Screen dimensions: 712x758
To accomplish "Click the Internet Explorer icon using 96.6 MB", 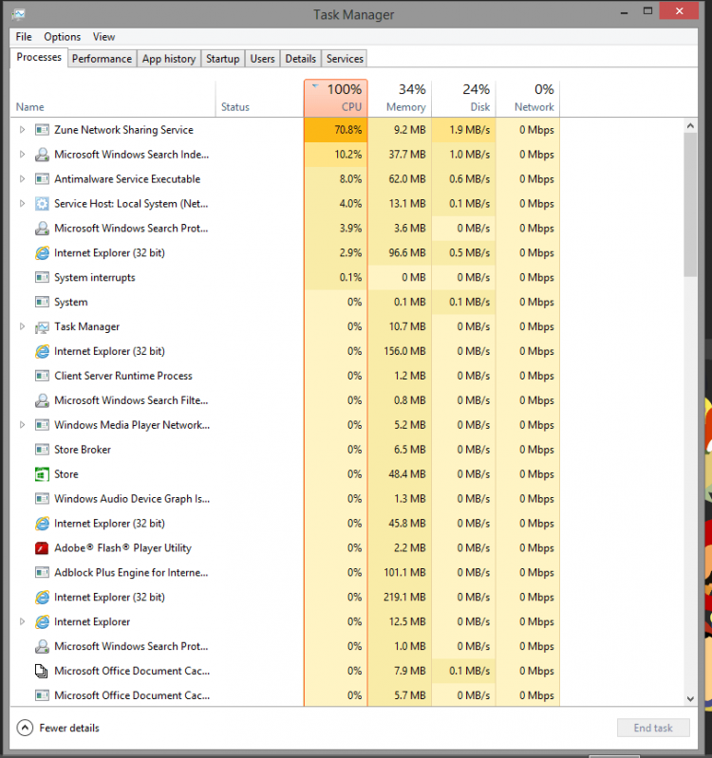I will coord(42,253).
